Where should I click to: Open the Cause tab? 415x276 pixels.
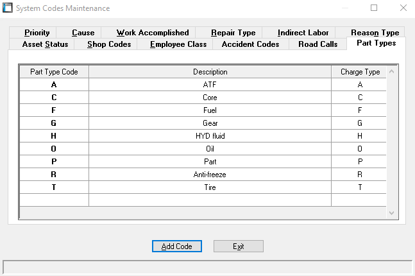click(x=83, y=33)
